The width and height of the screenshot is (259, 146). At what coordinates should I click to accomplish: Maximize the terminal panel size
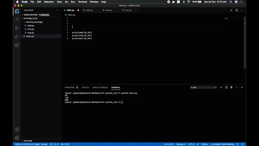click(x=236, y=88)
